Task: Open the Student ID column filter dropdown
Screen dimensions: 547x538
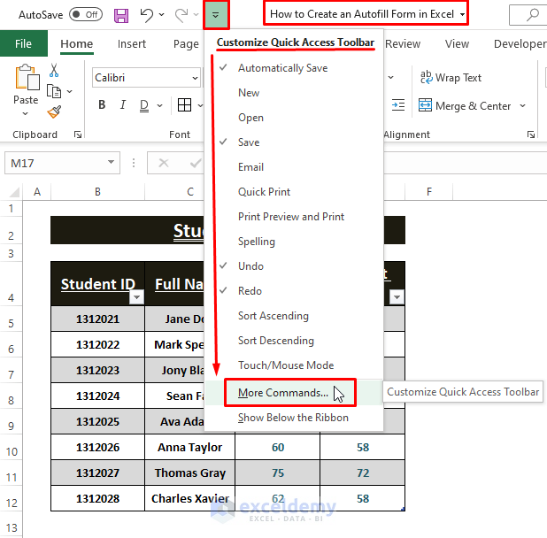Action: pos(136,297)
